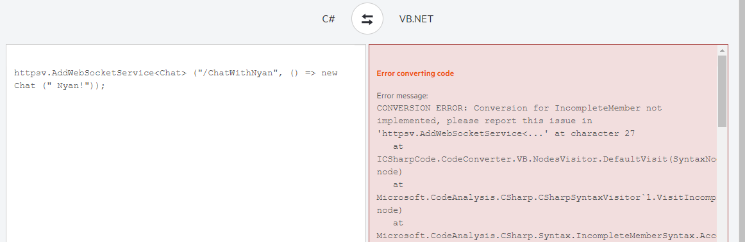Image resolution: width=745 pixels, height=242 pixels.
Task: Click the 'at character 27' error line
Action: 505,133
